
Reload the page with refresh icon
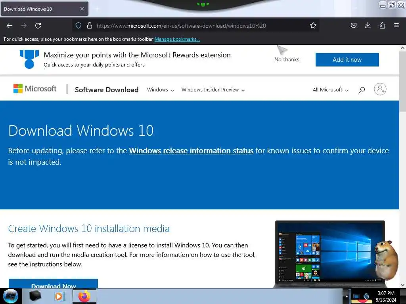click(x=38, y=26)
